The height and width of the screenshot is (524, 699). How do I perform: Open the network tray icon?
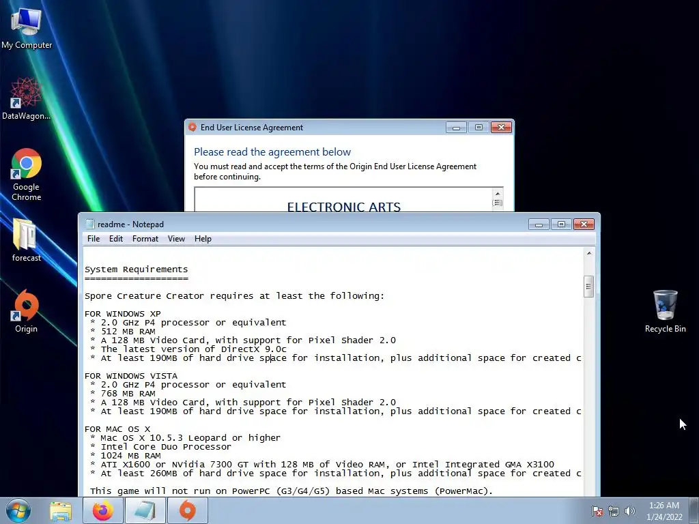point(614,511)
